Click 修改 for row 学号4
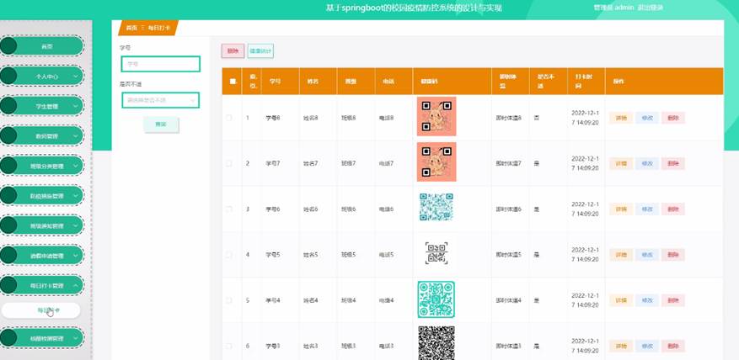The image size is (739, 360). pos(647,301)
